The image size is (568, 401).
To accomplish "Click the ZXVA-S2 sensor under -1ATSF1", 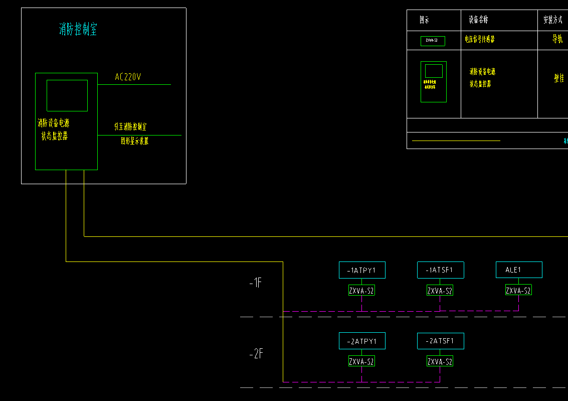I will tap(440, 290).
